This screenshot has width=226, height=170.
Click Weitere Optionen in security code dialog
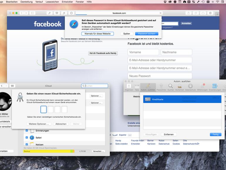(x=39, y=124)
